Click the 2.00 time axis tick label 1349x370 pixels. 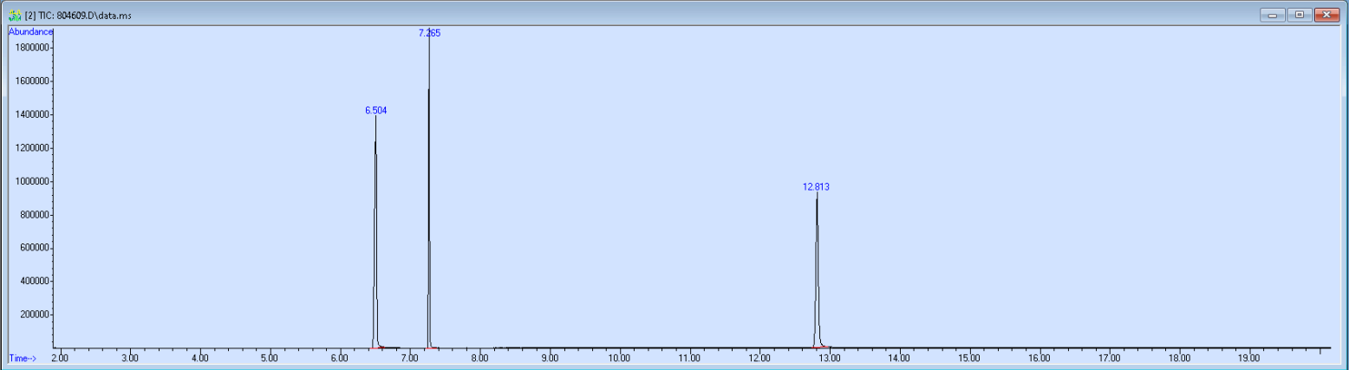pos(60,357)
